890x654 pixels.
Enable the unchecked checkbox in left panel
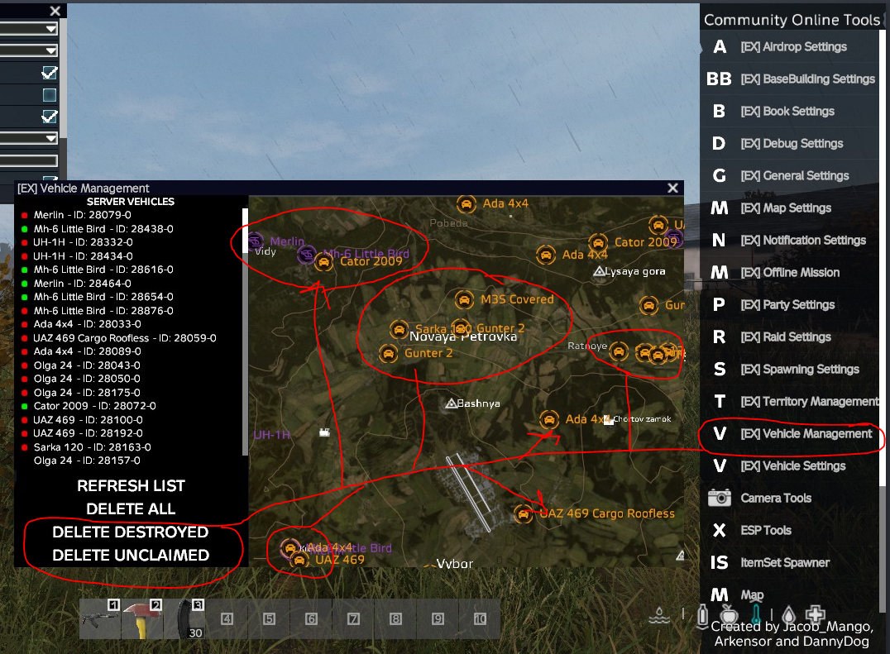pyautogui.click(x=50, y=95)
